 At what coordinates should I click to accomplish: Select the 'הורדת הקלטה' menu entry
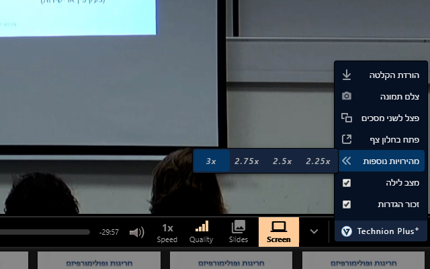381,75
